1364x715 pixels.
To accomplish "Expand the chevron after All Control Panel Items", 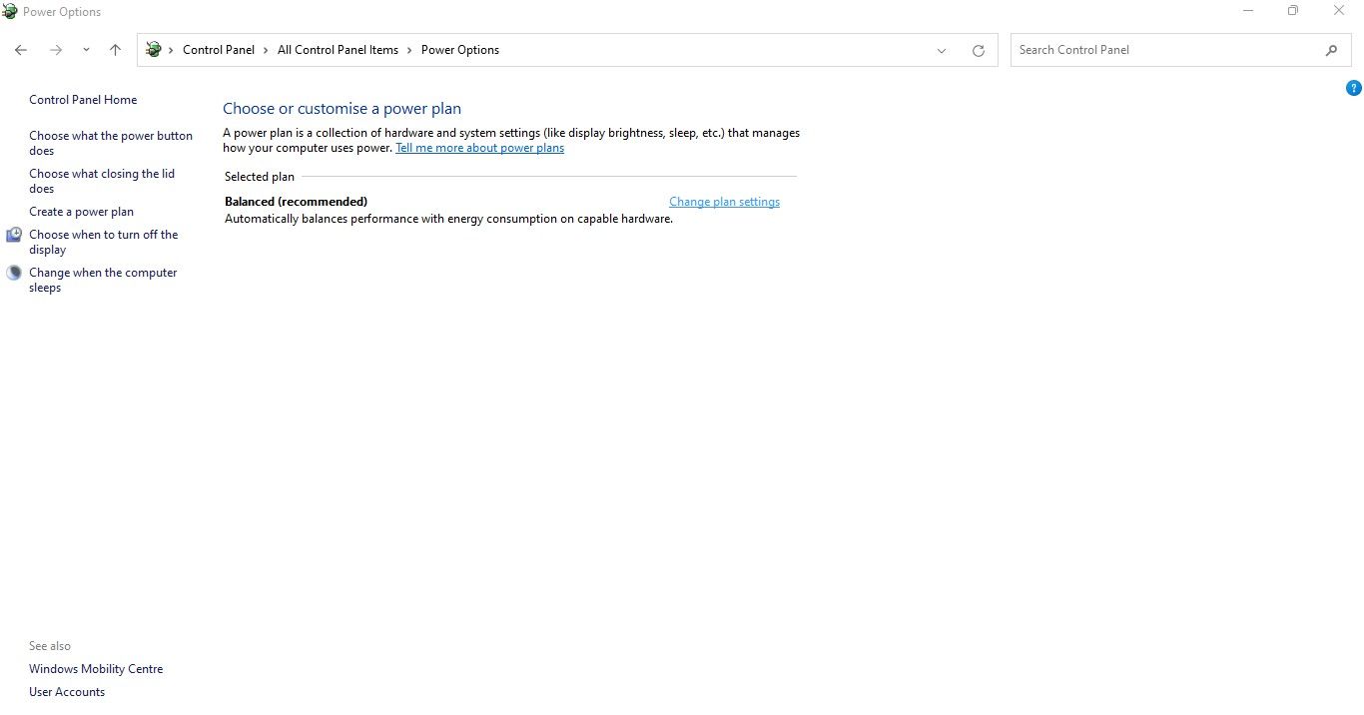I will (x=409, y=50).
